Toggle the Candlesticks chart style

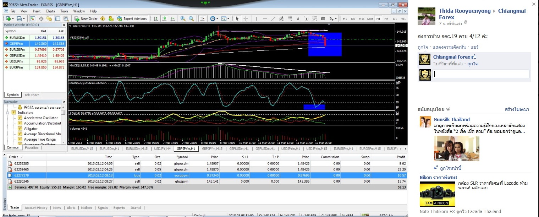(x=164, y=18)
